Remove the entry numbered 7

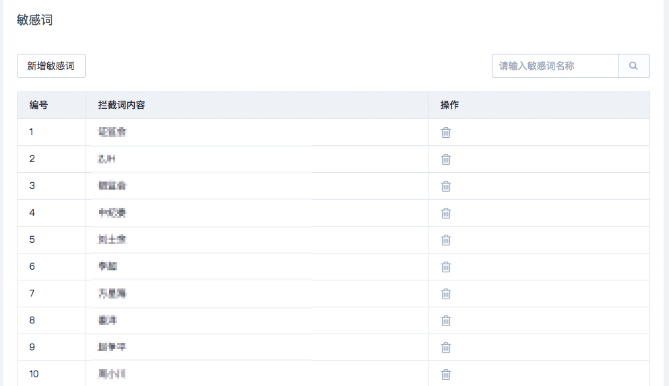[445, 294]
